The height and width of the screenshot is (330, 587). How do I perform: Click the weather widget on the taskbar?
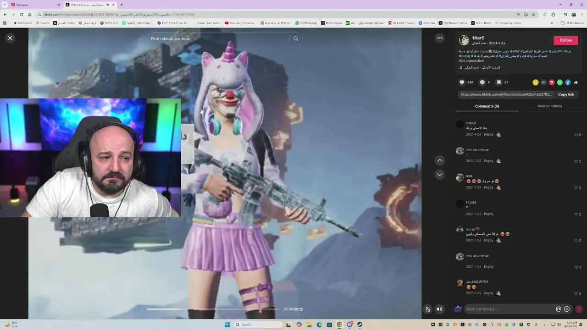tap(11, 324)
